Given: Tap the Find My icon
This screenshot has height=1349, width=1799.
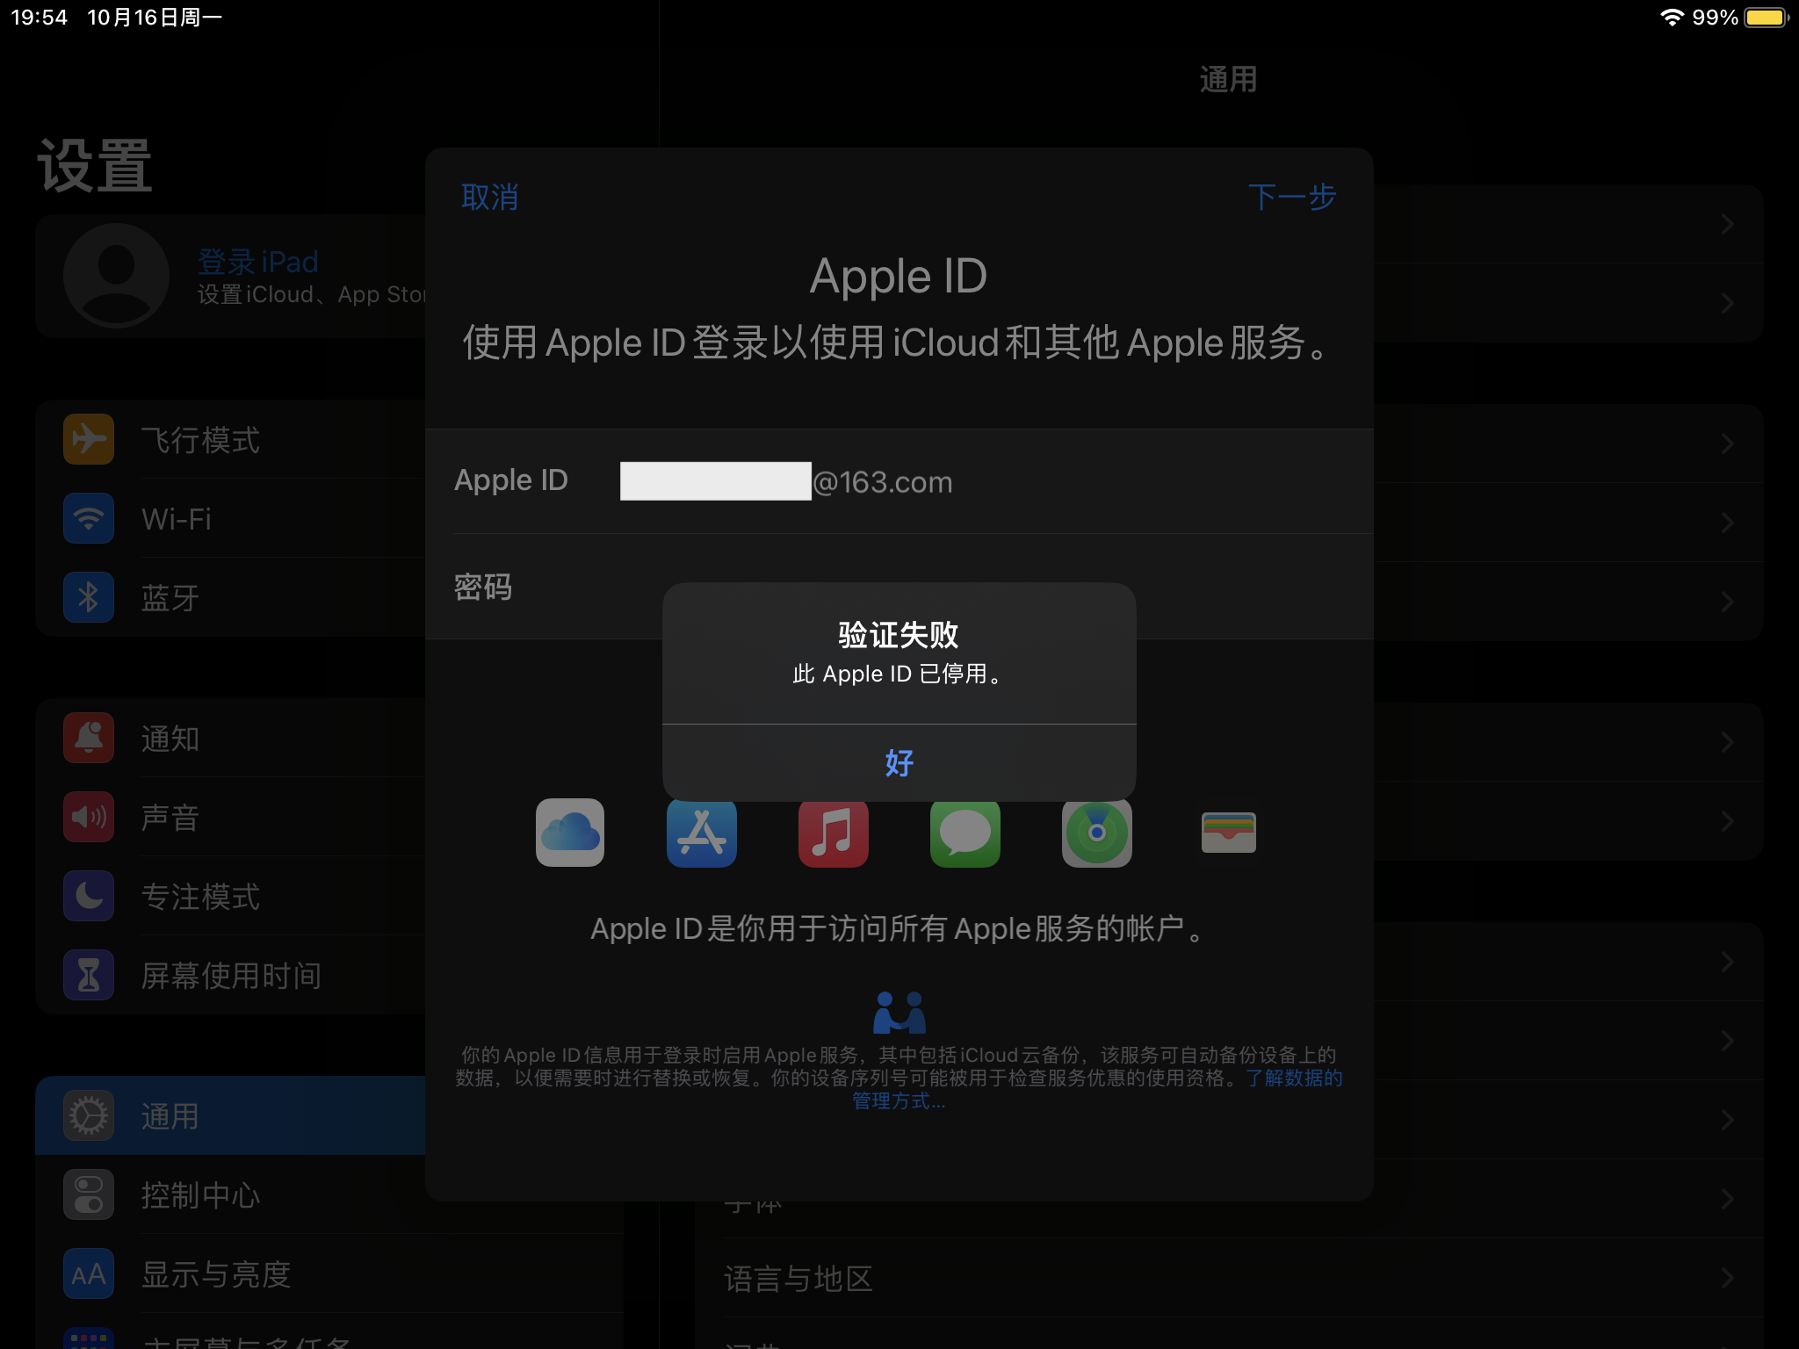Looking at the screenshot, I should (x=1096, y=833).
